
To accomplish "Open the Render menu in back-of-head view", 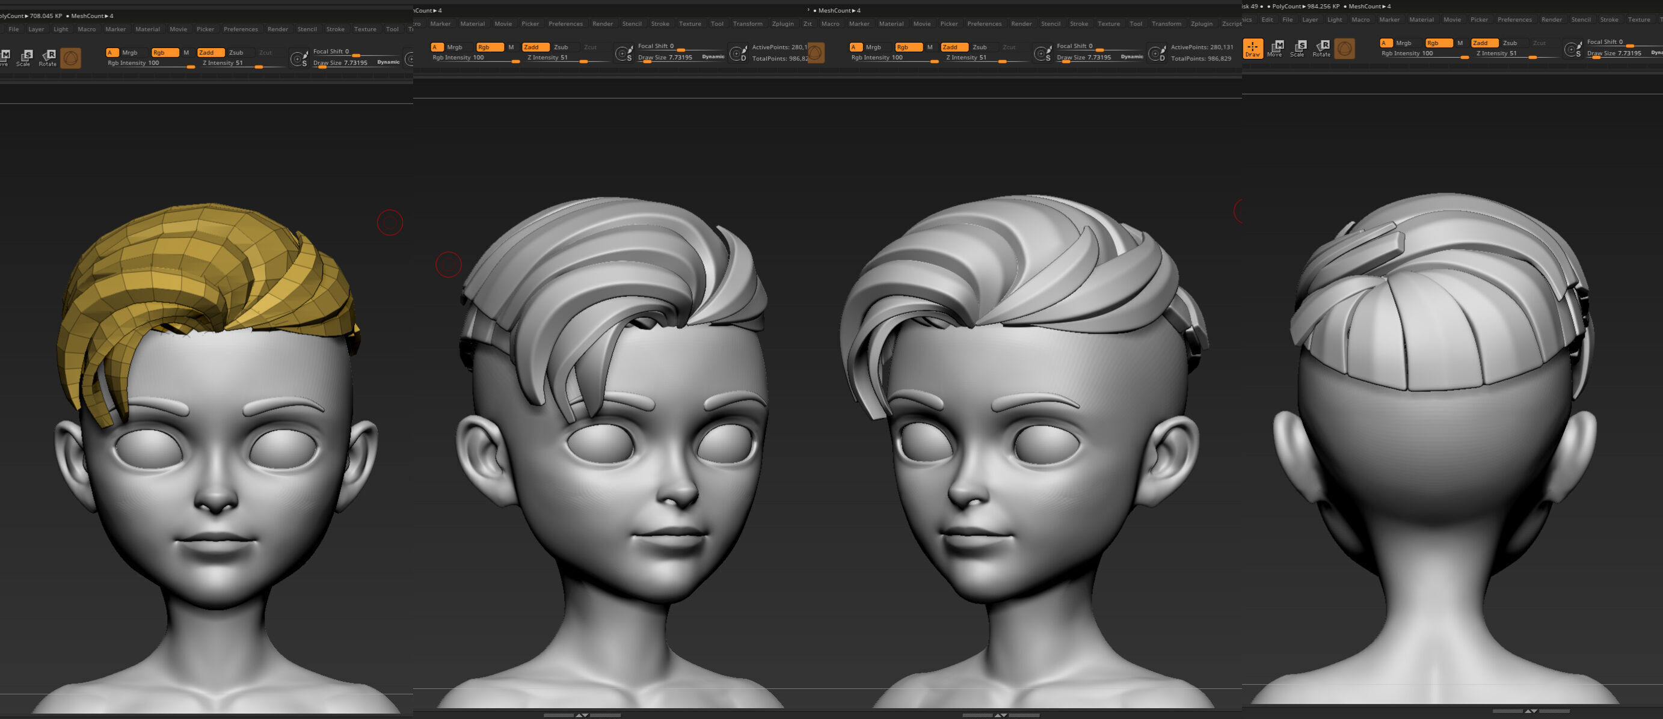I will [x=1551, y=19].
